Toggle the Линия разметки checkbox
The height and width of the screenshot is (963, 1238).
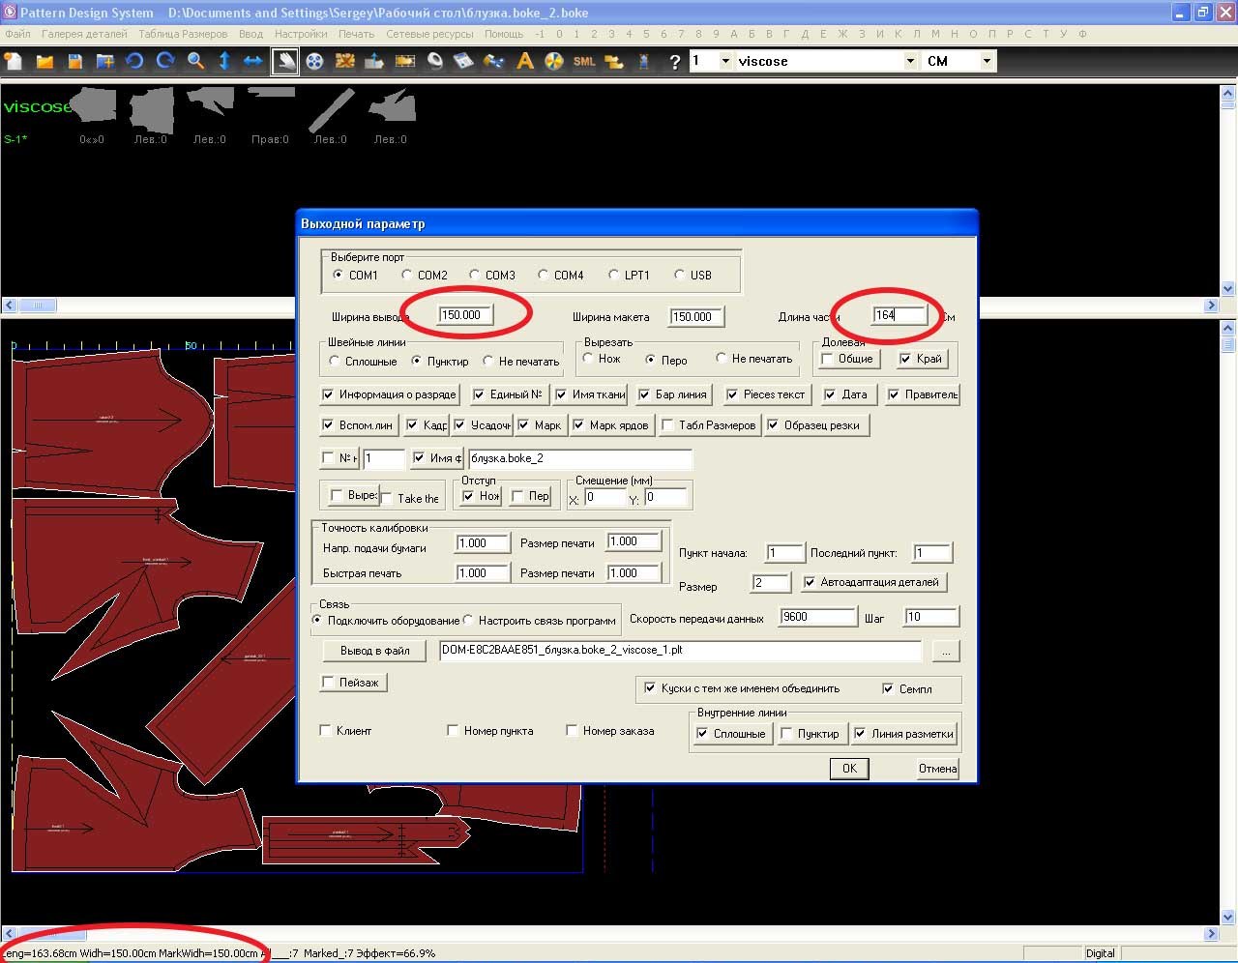tap(859, 733)
